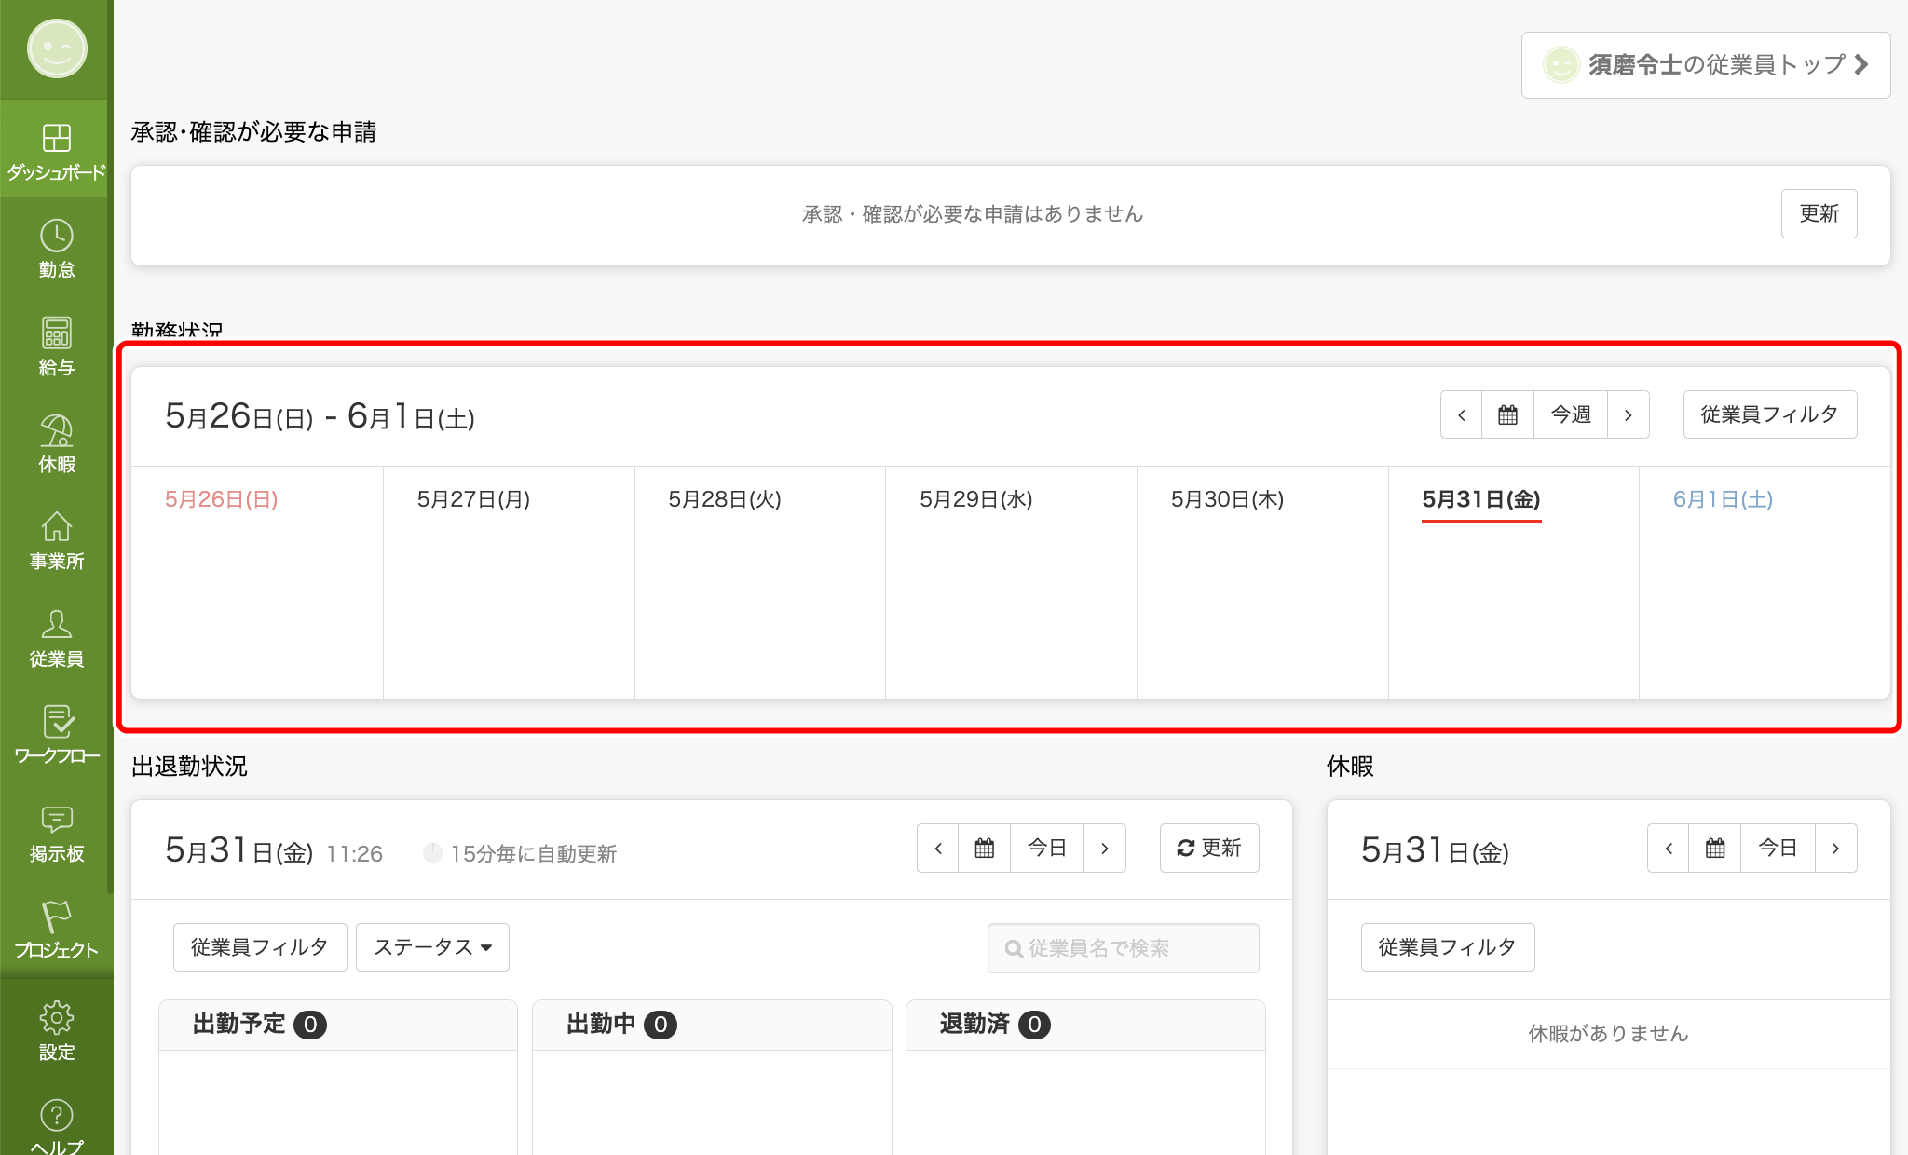Select the 従業員 menu item

[56, 638]
